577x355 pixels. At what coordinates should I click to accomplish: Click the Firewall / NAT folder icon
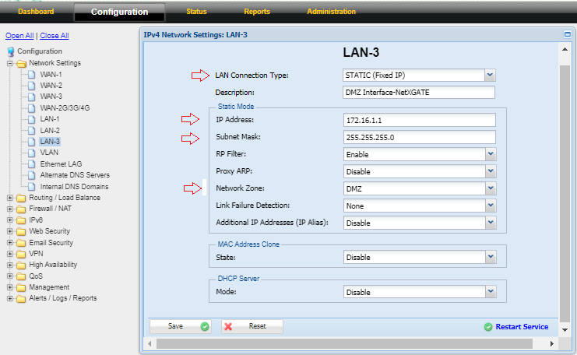coord(21,209)
